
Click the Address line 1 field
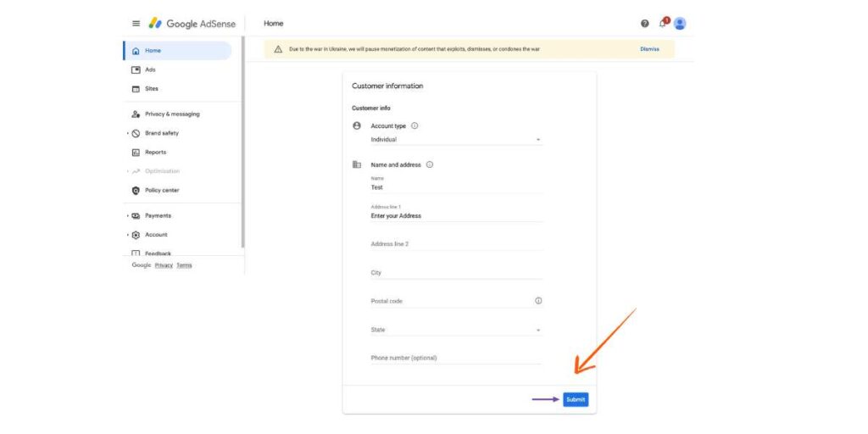point(456,213)
